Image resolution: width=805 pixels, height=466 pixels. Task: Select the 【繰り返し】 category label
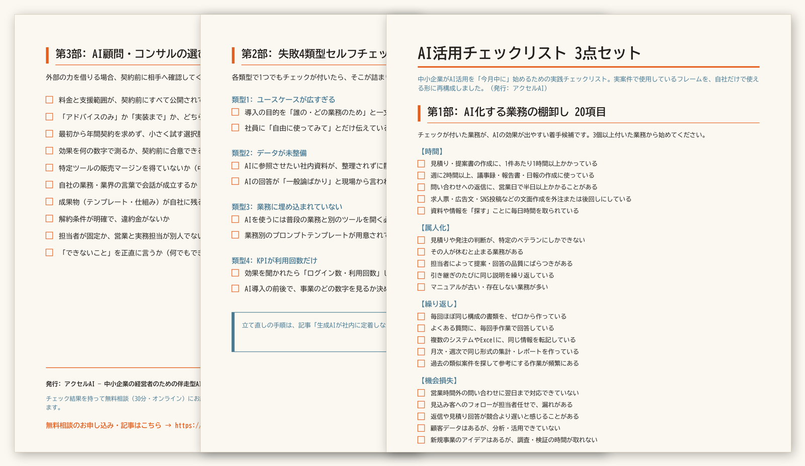[x=438, y=304]
